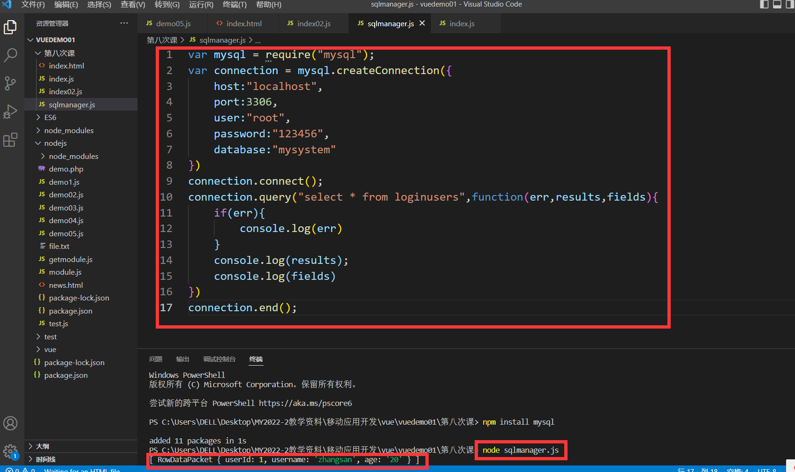Viewport: 795px width, 472px height.
Task: Close the sqlmanager.js editor tab
Action: pyautogui.click(x=422, y=23)
